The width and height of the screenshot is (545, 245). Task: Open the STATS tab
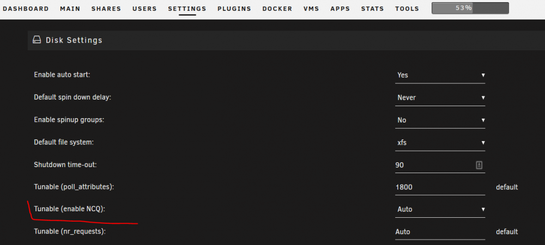(373, 9)
